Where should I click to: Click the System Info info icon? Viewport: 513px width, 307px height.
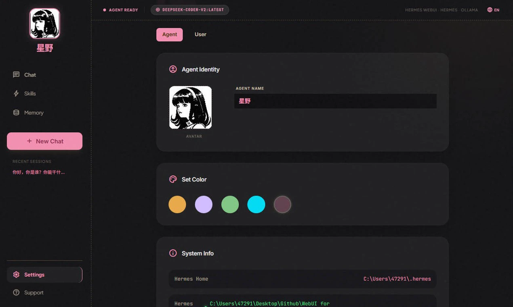(x=173, y=253)
